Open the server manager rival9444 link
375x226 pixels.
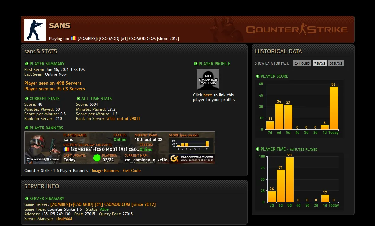click(64, 219)
